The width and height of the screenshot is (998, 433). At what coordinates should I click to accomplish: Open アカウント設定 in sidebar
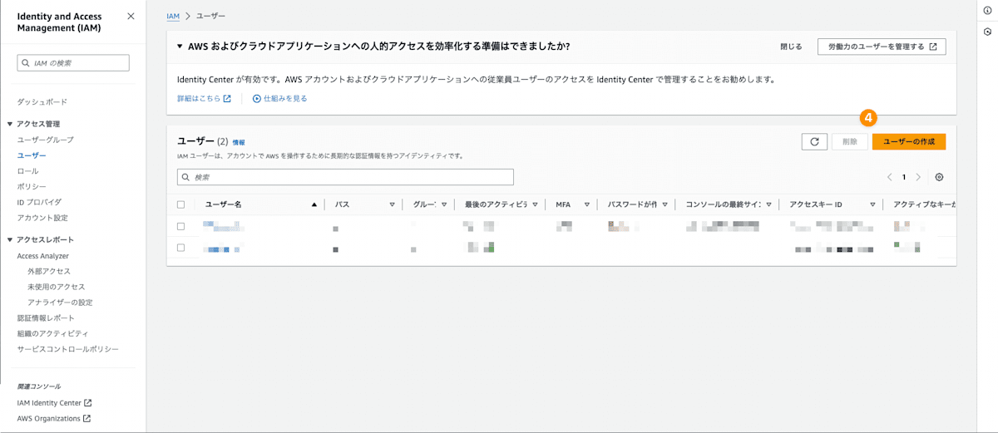pos(42,218)
